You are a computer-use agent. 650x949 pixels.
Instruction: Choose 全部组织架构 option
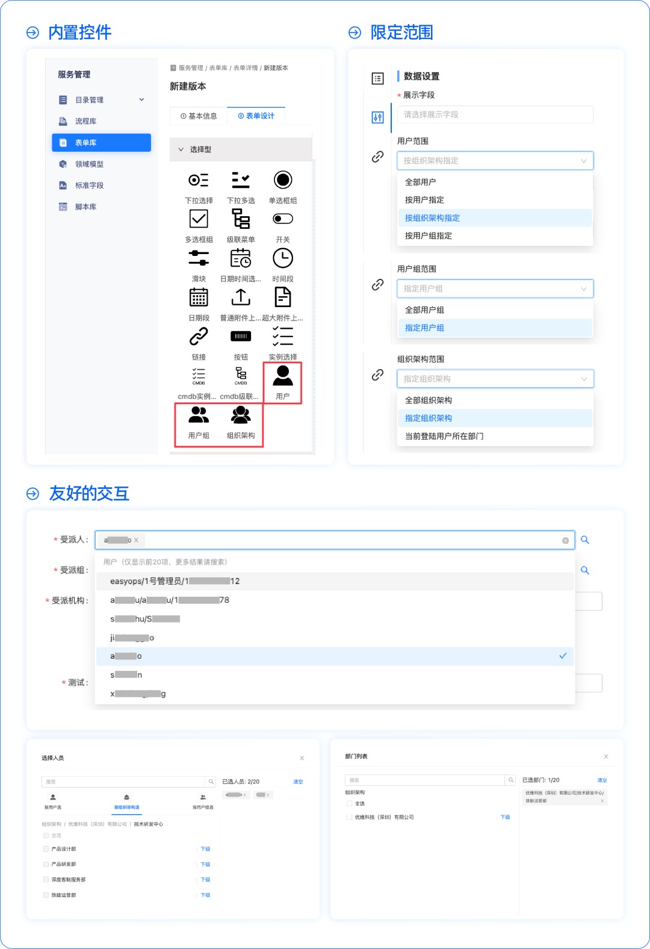coord(495,400)
